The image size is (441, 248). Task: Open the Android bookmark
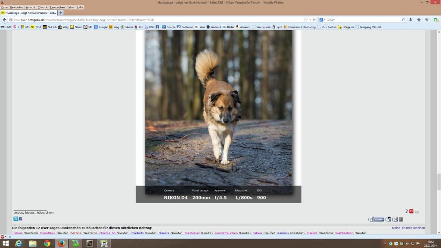pyautogui.click(x=214, y=27)
